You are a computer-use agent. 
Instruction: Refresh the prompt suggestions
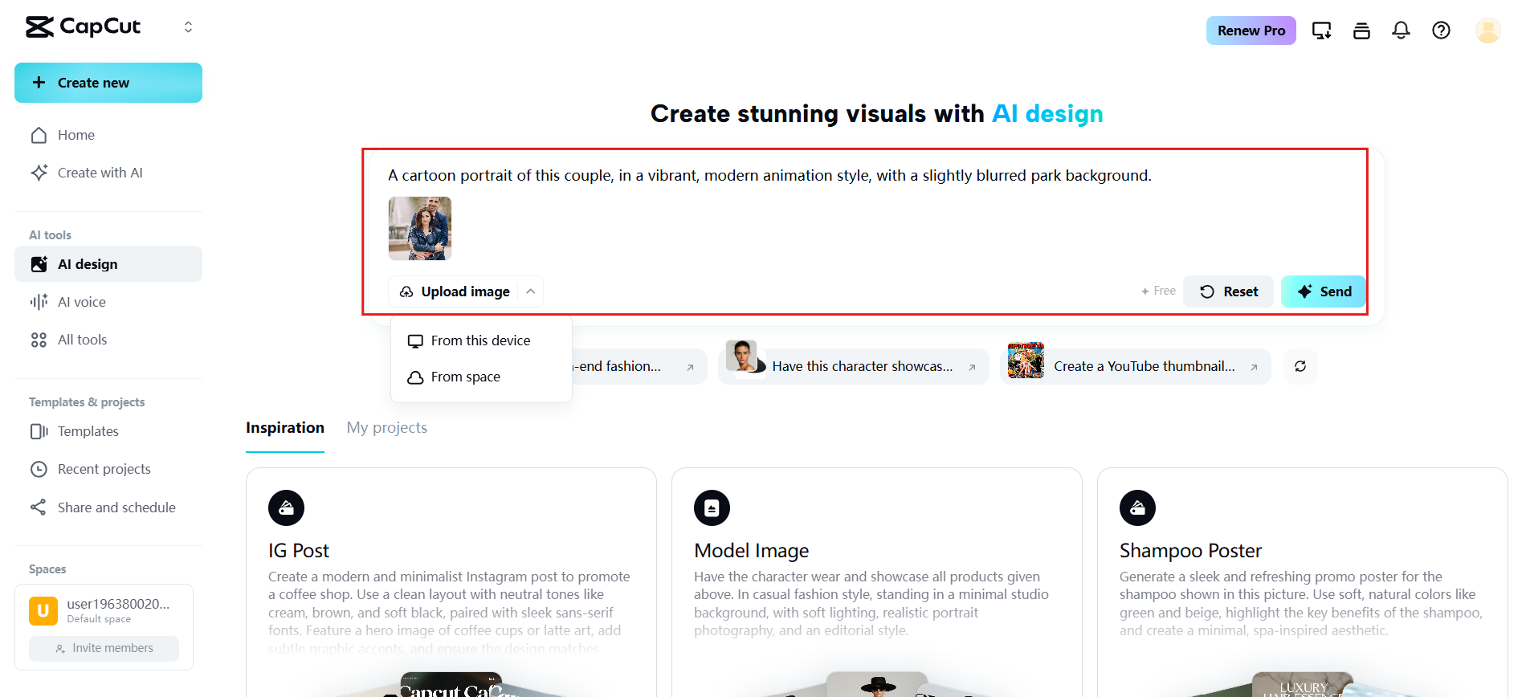pos(1300,366)
